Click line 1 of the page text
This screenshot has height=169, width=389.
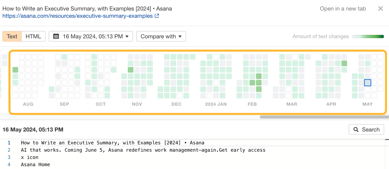tap(112, 143)
